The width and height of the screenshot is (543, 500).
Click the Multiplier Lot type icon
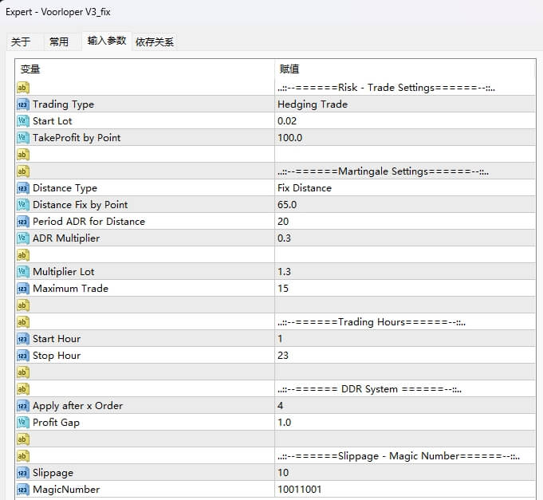[x=23, y=272]
